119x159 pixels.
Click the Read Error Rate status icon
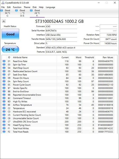pos(4,61)
